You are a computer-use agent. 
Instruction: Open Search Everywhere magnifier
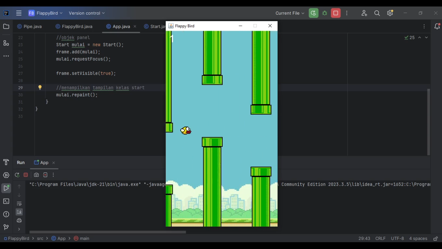377,13
